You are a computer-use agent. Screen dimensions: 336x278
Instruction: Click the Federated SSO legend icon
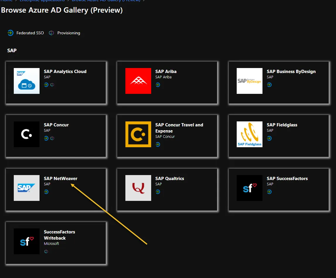pos(10,33)
